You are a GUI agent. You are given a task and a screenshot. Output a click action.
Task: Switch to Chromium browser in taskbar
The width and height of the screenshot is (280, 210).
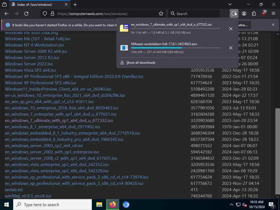pos(126,205)
